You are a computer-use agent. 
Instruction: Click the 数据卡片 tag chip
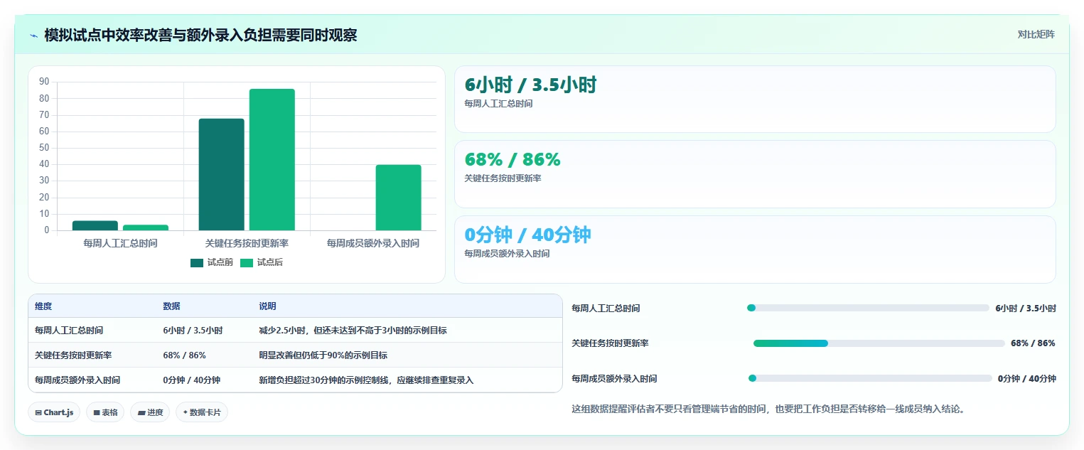[202, 412]
